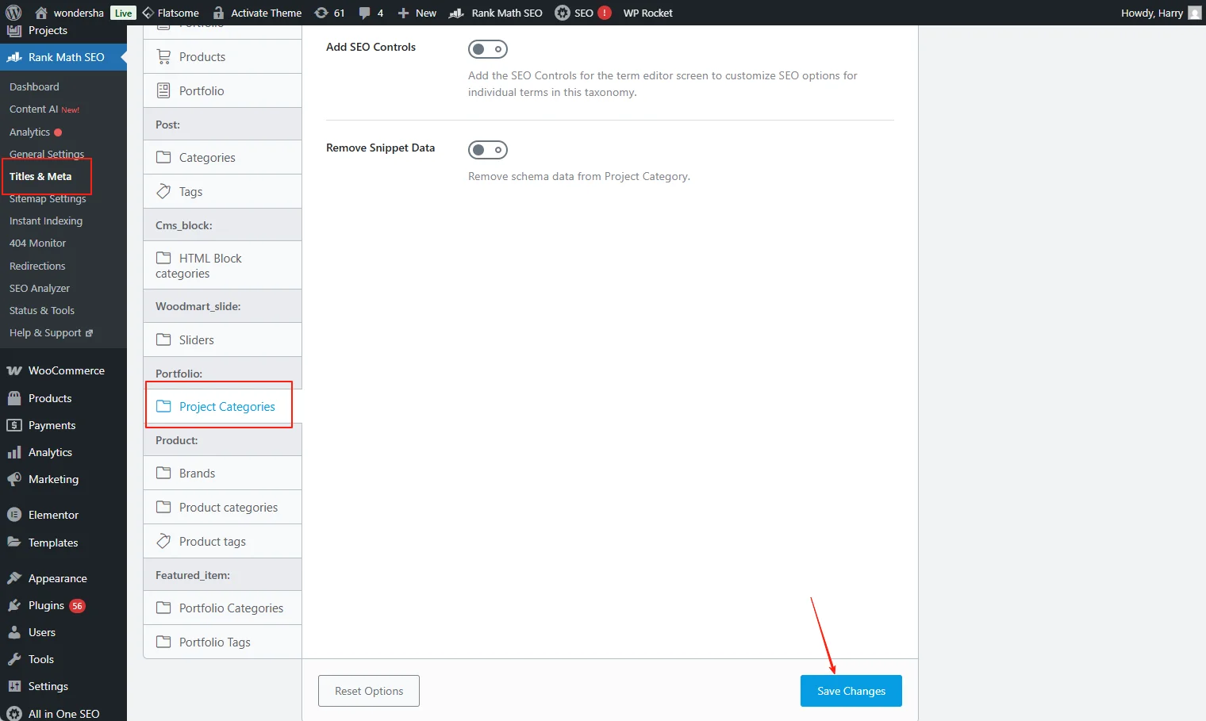Open Redirections submenu item
1206x721 pixels.
tap(37, 266)
